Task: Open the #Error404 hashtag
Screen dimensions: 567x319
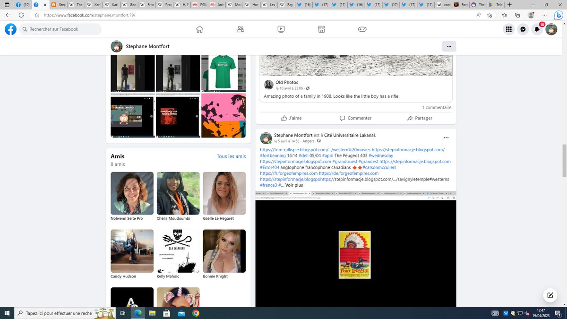Action: tap(269, 167)
